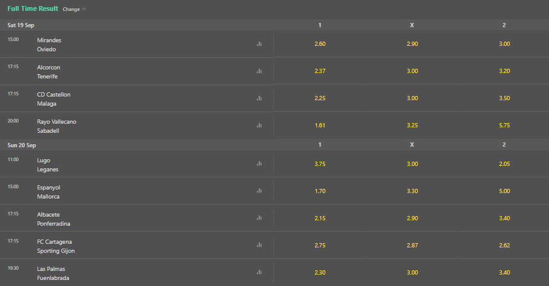Select Sporting Gijon away odds 2.62

504,245
